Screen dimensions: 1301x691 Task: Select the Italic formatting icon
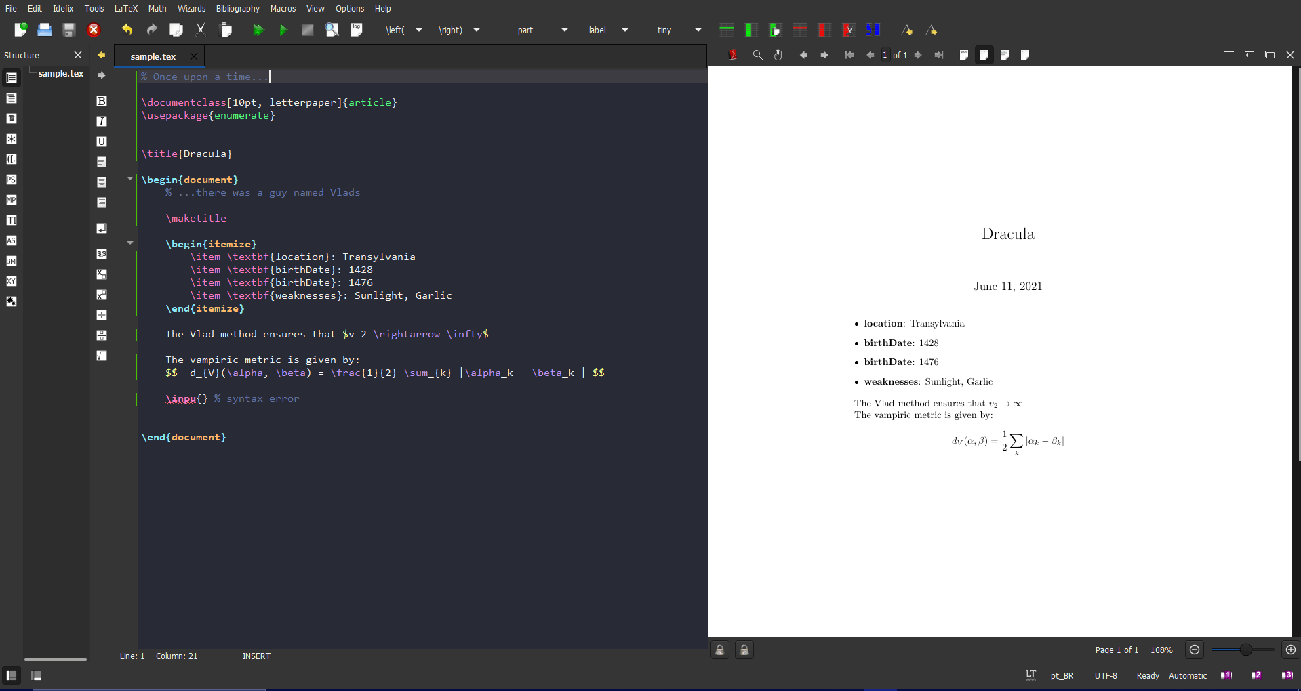[102, 121]
